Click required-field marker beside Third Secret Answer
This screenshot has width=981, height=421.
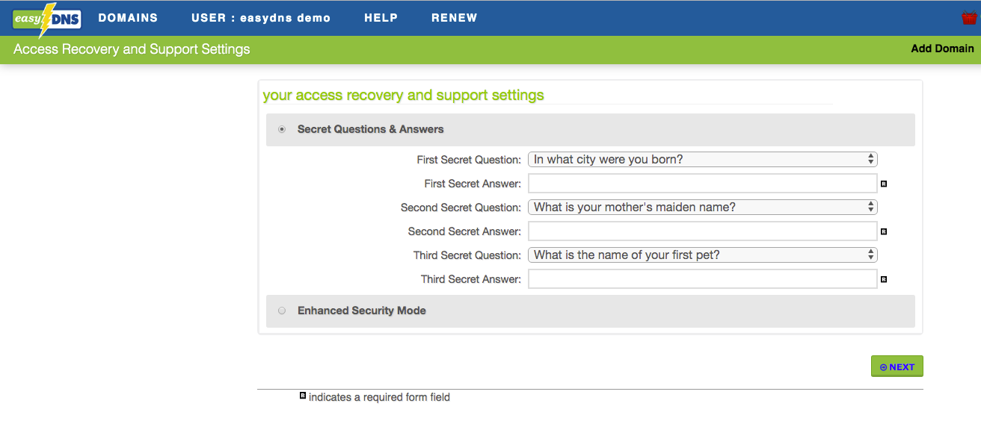point(883,279)
